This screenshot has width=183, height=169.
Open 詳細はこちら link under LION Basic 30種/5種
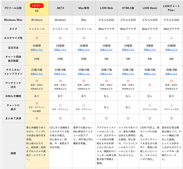click(150, 74)
